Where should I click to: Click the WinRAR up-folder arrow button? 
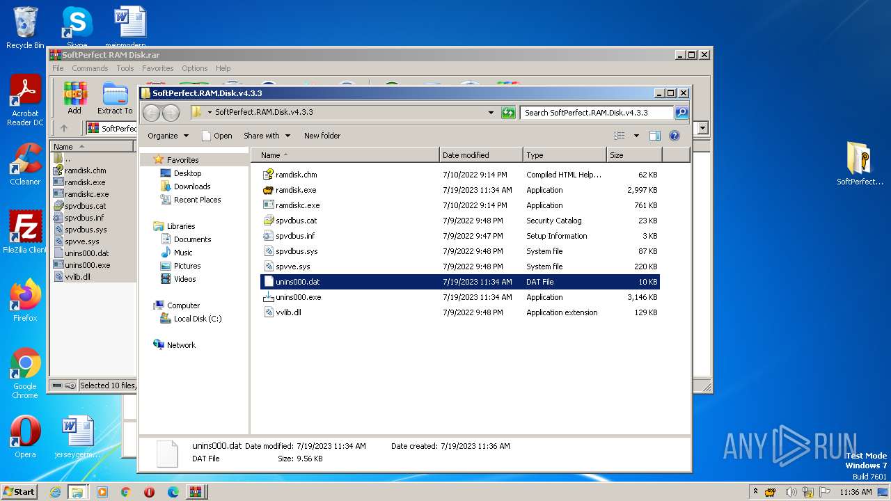point(64,128)
